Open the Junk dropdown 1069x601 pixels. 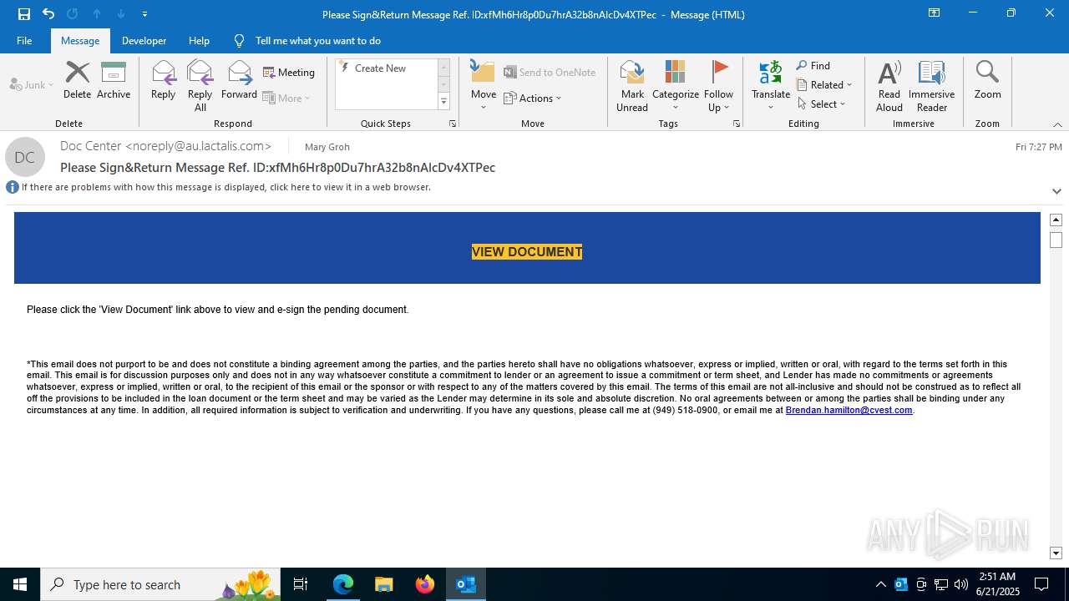click(32, 84)
